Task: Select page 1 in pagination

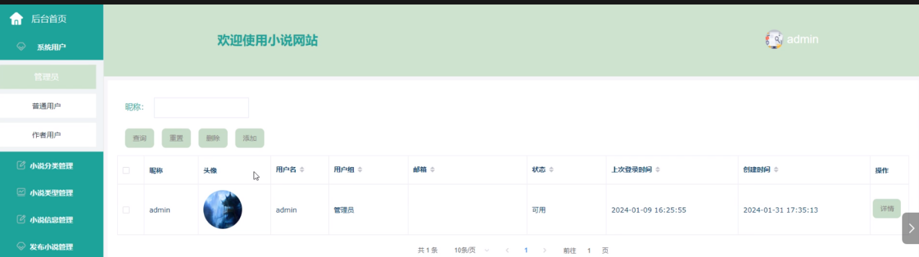Action: point(526,250)
